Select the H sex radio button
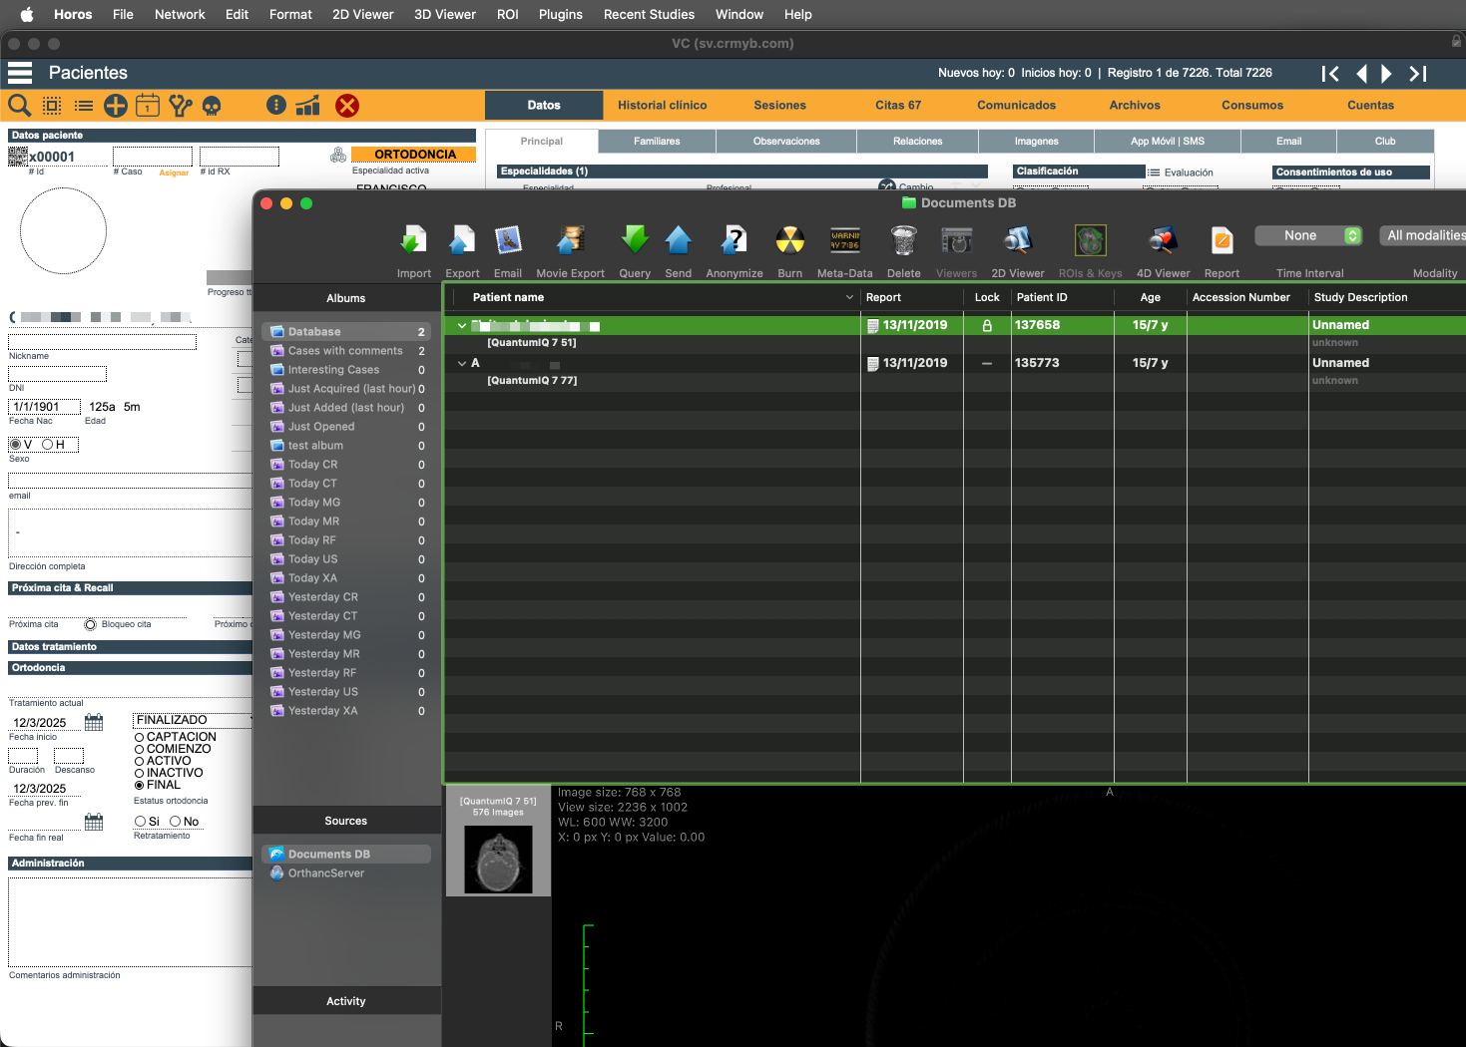Image resolution: width=1466 pixels, height=1047 pixels. pos(47,445)
